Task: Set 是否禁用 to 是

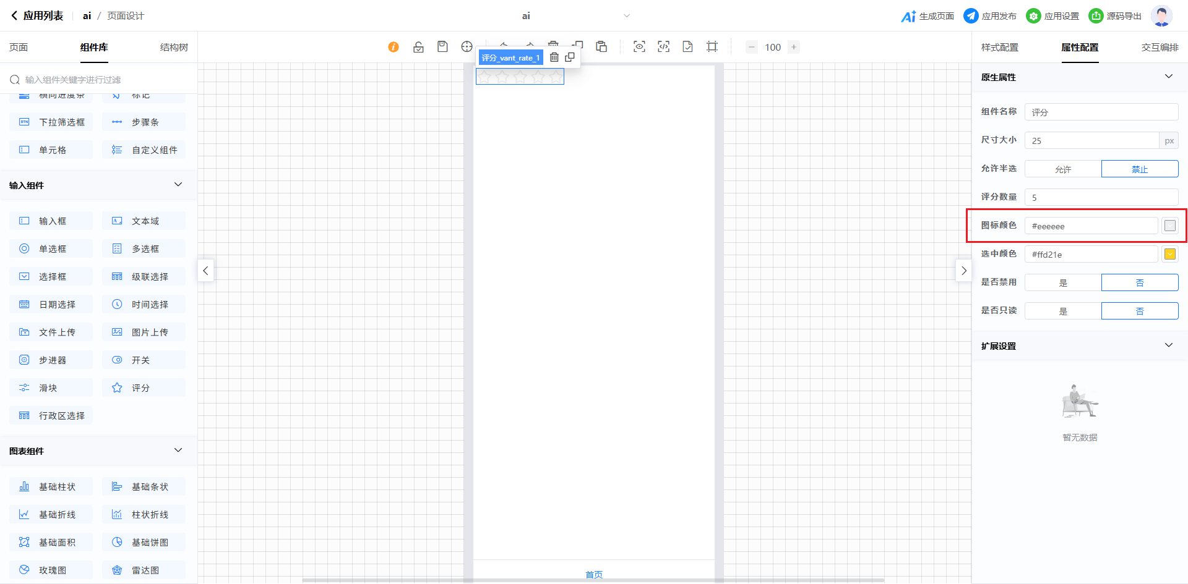Action: 1063,283
